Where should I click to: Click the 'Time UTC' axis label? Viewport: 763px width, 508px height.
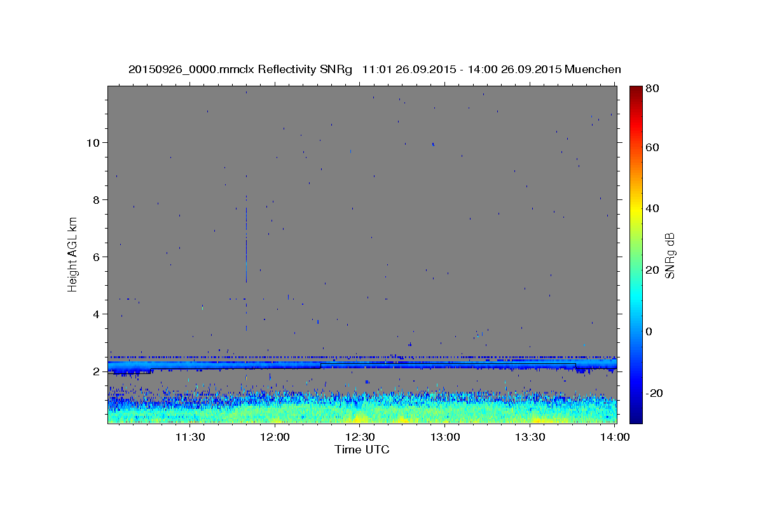pyautogui.click(x=362, y=450)
